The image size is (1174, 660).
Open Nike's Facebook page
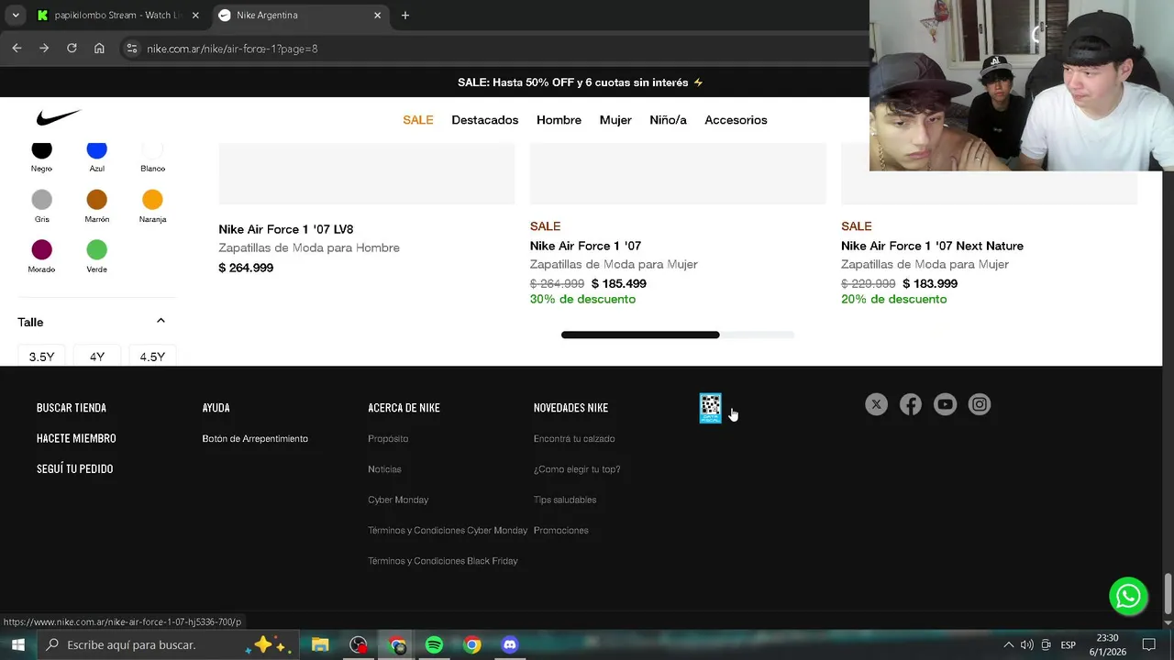pyautogui.click(x=910, y=404)
